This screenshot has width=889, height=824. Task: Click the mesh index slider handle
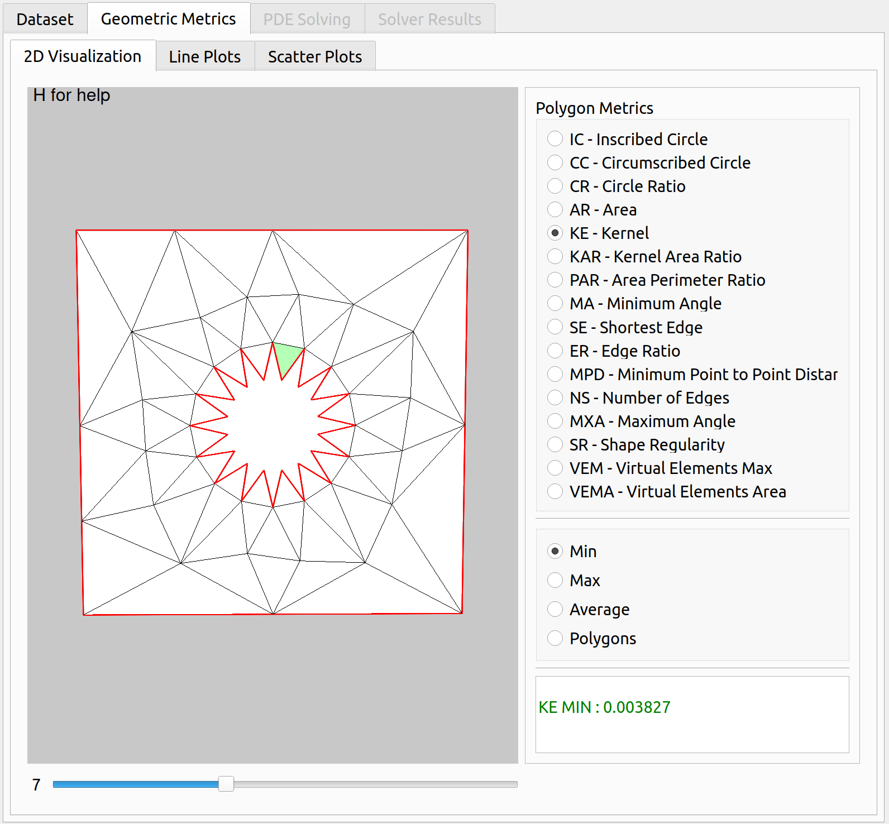click(x=226, y=784)
